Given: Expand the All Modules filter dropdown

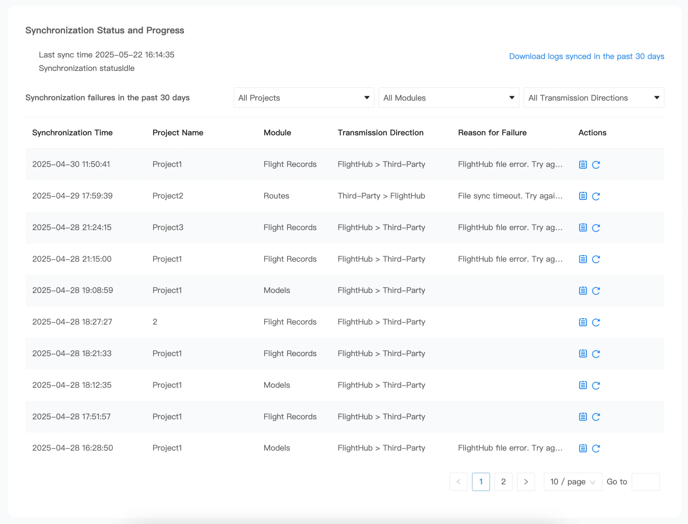Looking at the screenshot, I should [449, 98].
